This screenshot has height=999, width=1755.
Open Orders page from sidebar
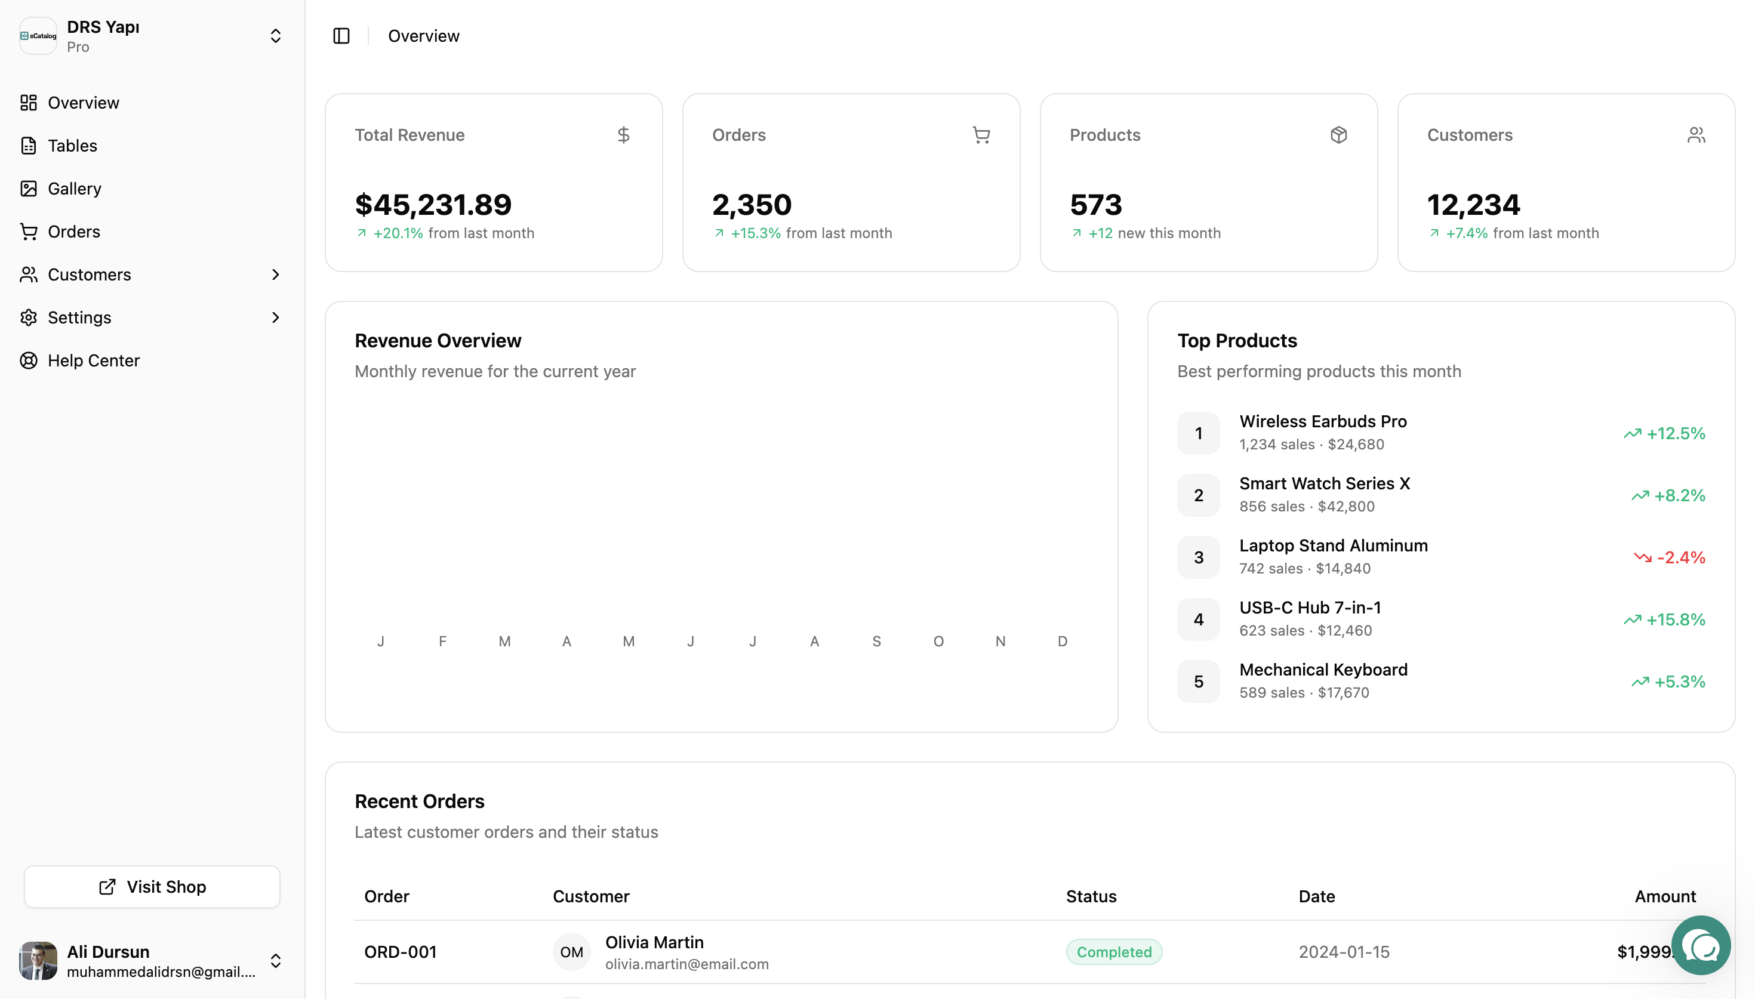[x=73, y=232]
